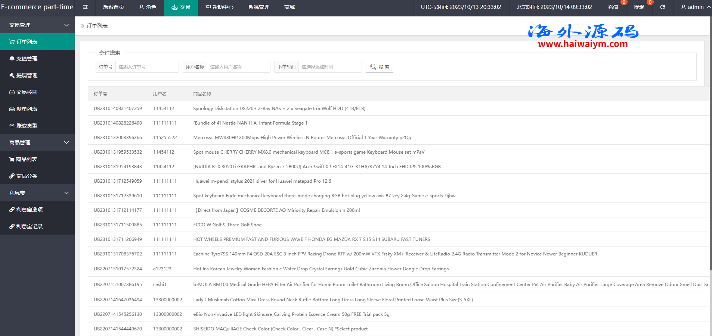Image resolution: width=712 pixels, height=336 pixels.
Task: Open 提现管理 via its gavel icon
Action: click(12, 75)
